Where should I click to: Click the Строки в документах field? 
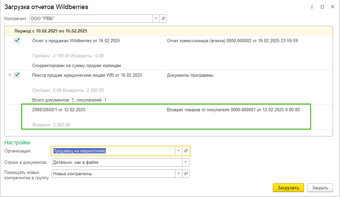click(x=117, y=162)
